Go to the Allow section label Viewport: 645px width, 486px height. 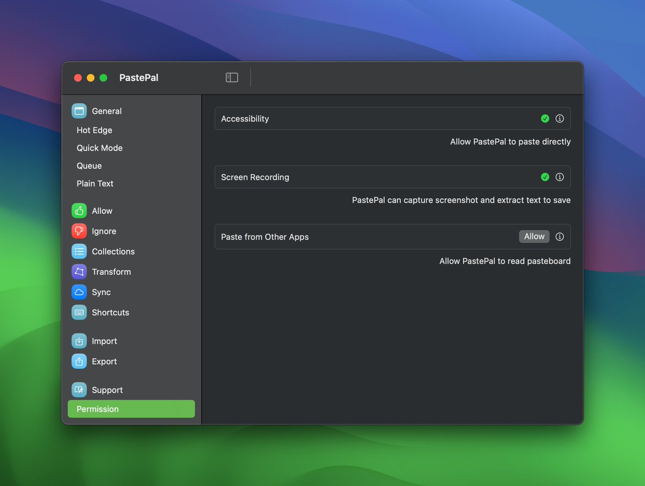coord(102,211)
